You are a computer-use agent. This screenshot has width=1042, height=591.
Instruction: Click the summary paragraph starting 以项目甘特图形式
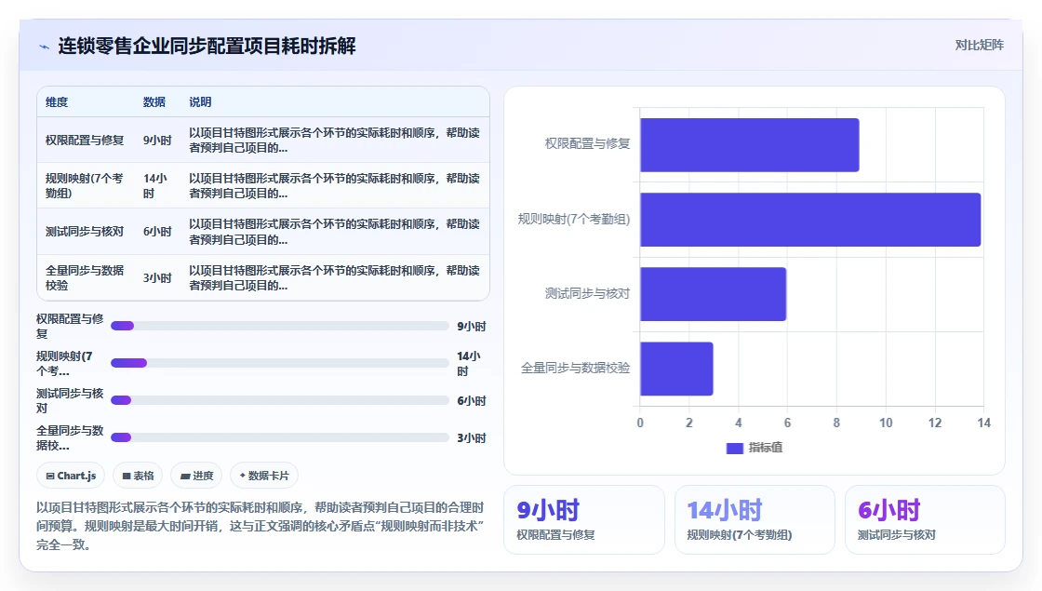[260, 526]
